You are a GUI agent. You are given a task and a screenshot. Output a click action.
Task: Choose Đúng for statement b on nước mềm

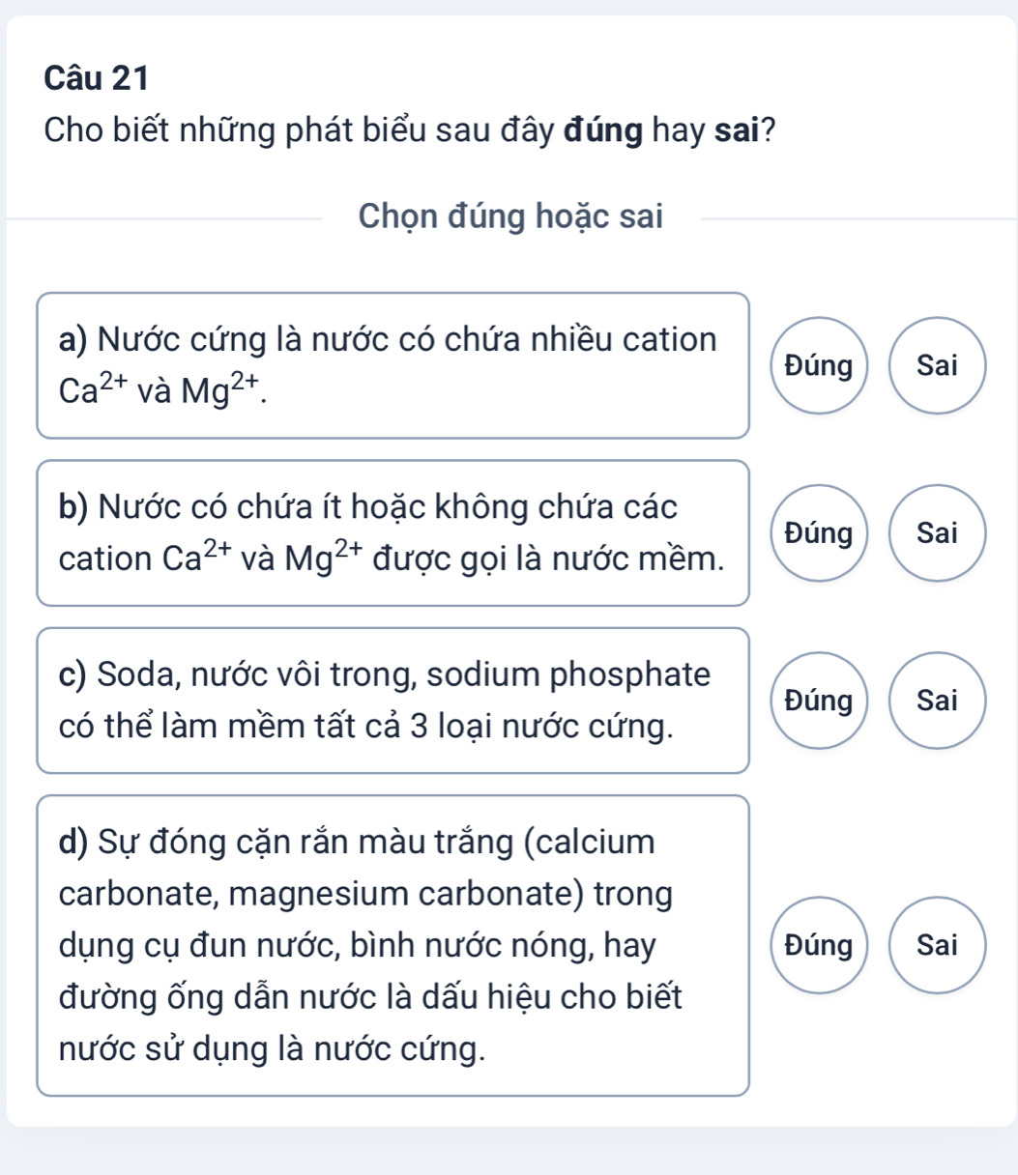819,532
